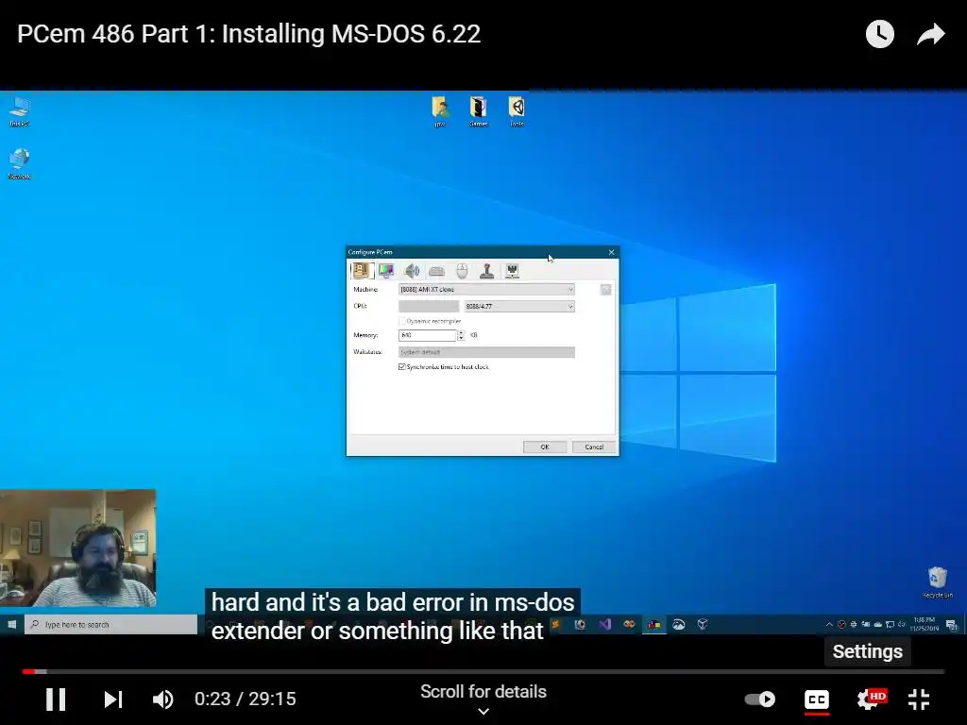Open the network tab in Configure PCem
Viewport: 967px width, 725px height.
tap(512, 271)
